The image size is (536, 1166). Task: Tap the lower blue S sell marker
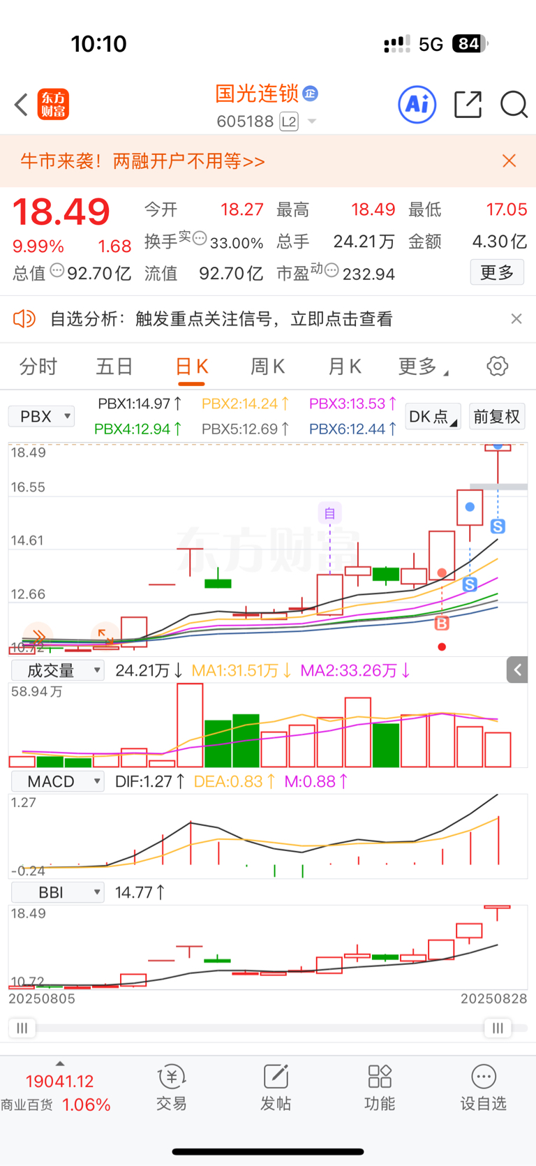470,584
